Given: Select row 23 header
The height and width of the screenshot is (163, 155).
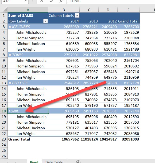Looking at the screenshot, I should (4, 139).
